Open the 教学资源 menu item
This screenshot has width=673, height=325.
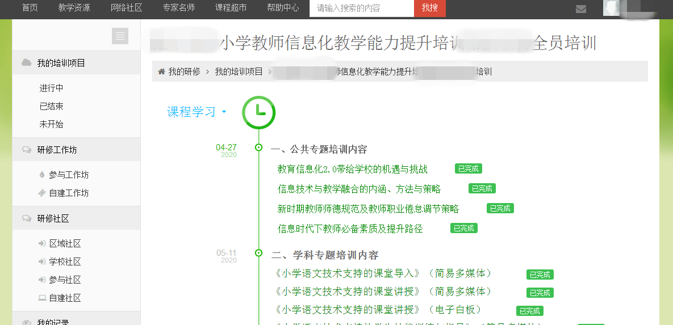pos(74,8)
